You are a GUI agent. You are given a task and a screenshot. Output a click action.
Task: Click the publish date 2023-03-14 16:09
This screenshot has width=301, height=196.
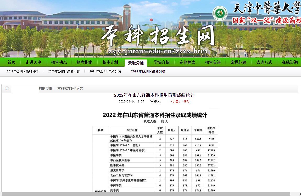tap(131, 101)
